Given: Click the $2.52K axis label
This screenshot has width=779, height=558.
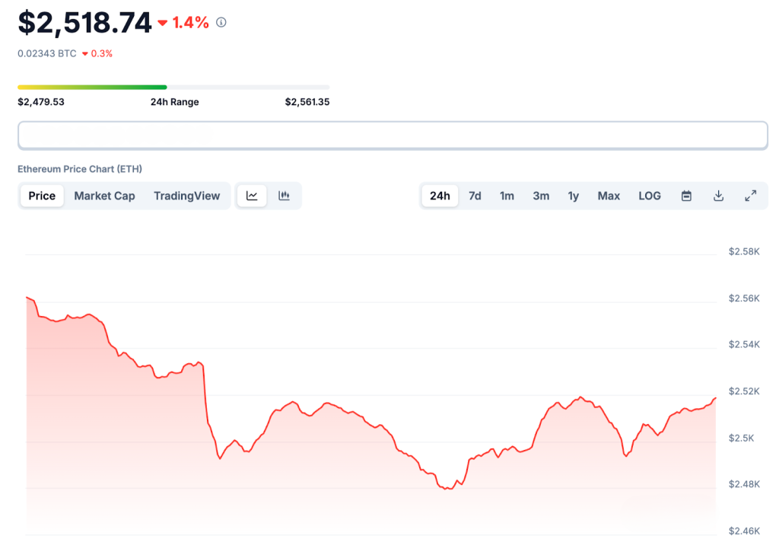Looking at the screenshot, I should click(x=744, y=391).
